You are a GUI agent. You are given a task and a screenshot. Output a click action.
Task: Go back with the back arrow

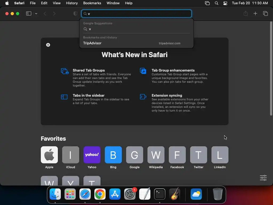coord(45,14)
